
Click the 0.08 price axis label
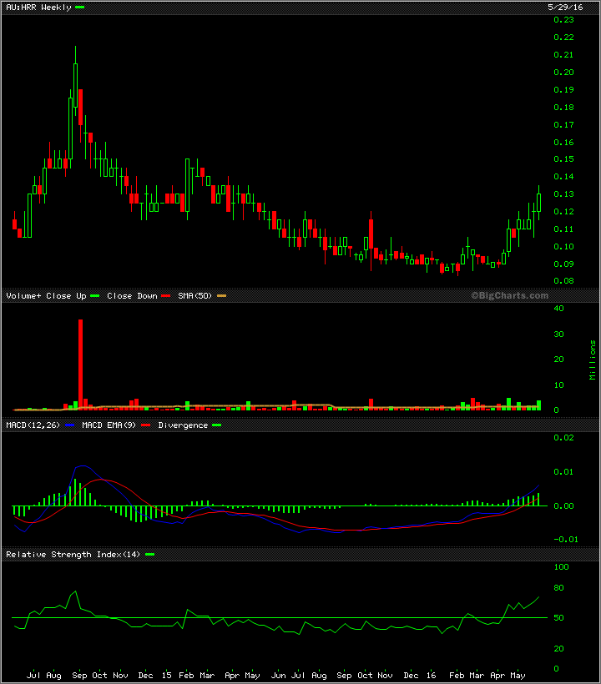(563, 281)
